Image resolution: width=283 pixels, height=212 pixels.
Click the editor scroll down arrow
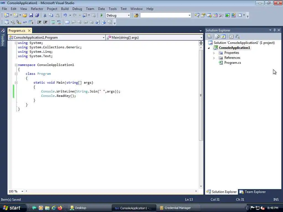tap(201, 186)
